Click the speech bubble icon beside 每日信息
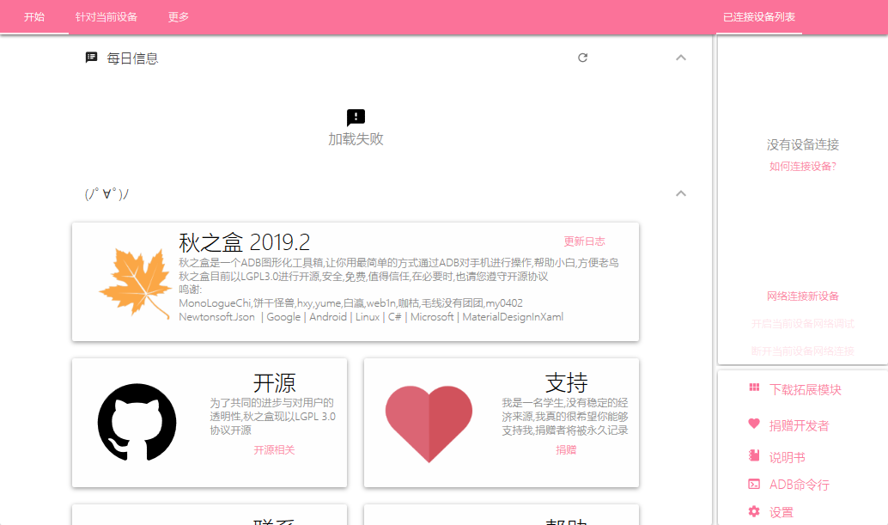 tap(91, 57)
